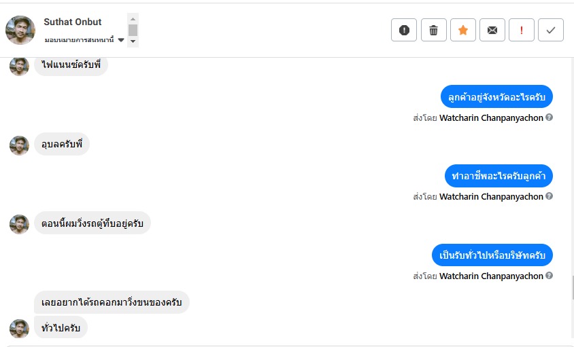
Task: Click the sent bubble 'เป็นรับทั่วไปหรือบริษัทครับ'
Action: click(x=492, y=255)
